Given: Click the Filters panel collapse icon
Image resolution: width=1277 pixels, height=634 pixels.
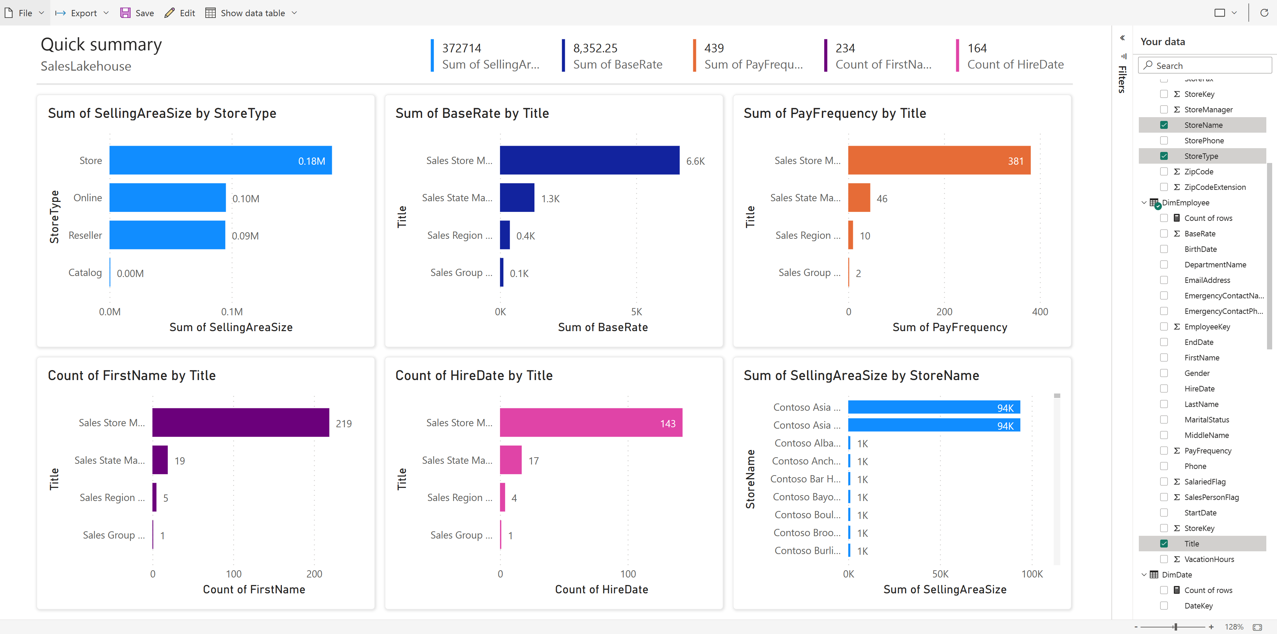Looking at the screenshot, I should [1123, 39].
